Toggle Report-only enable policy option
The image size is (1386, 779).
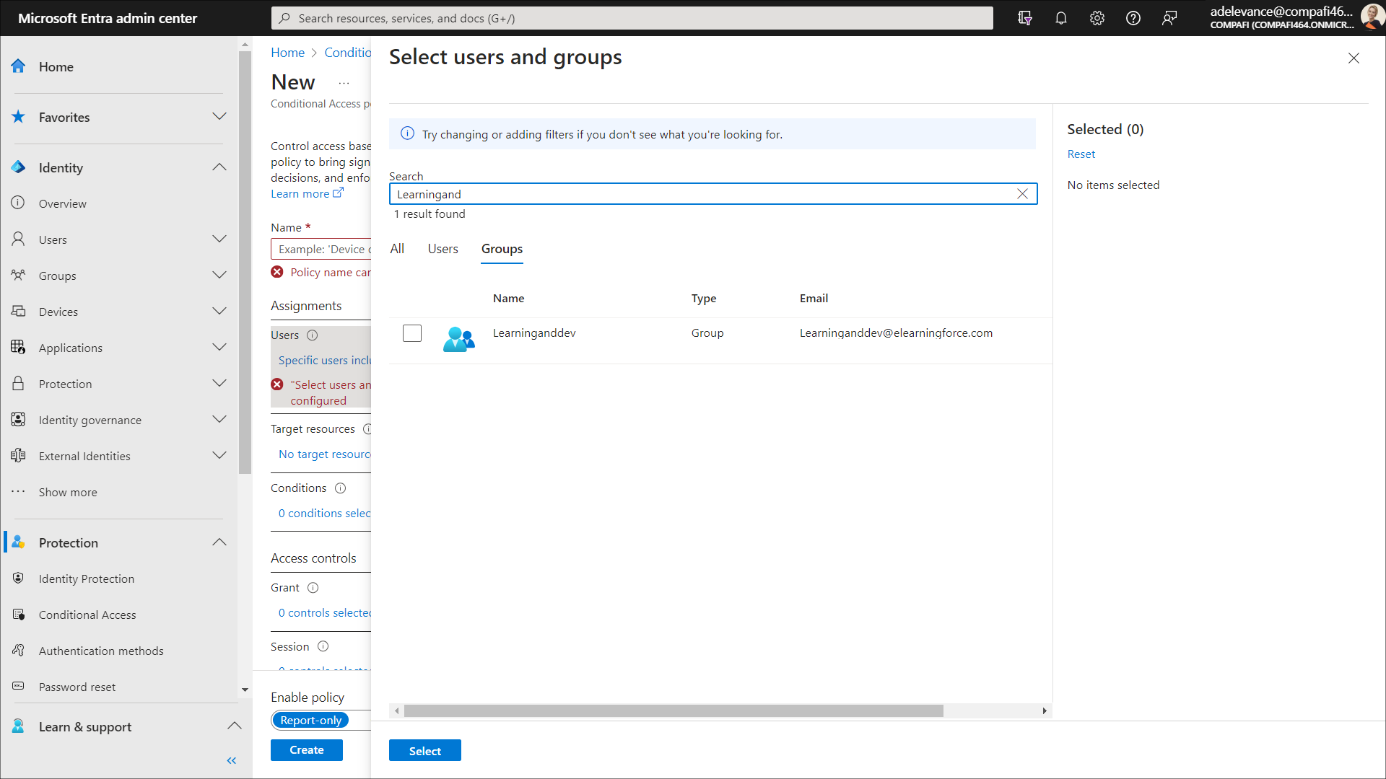[310, 720]
